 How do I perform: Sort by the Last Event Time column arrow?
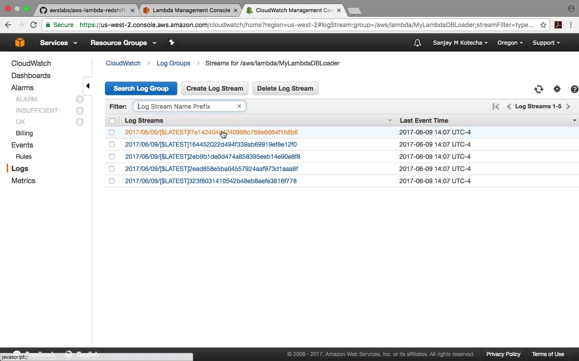(574, 120)
